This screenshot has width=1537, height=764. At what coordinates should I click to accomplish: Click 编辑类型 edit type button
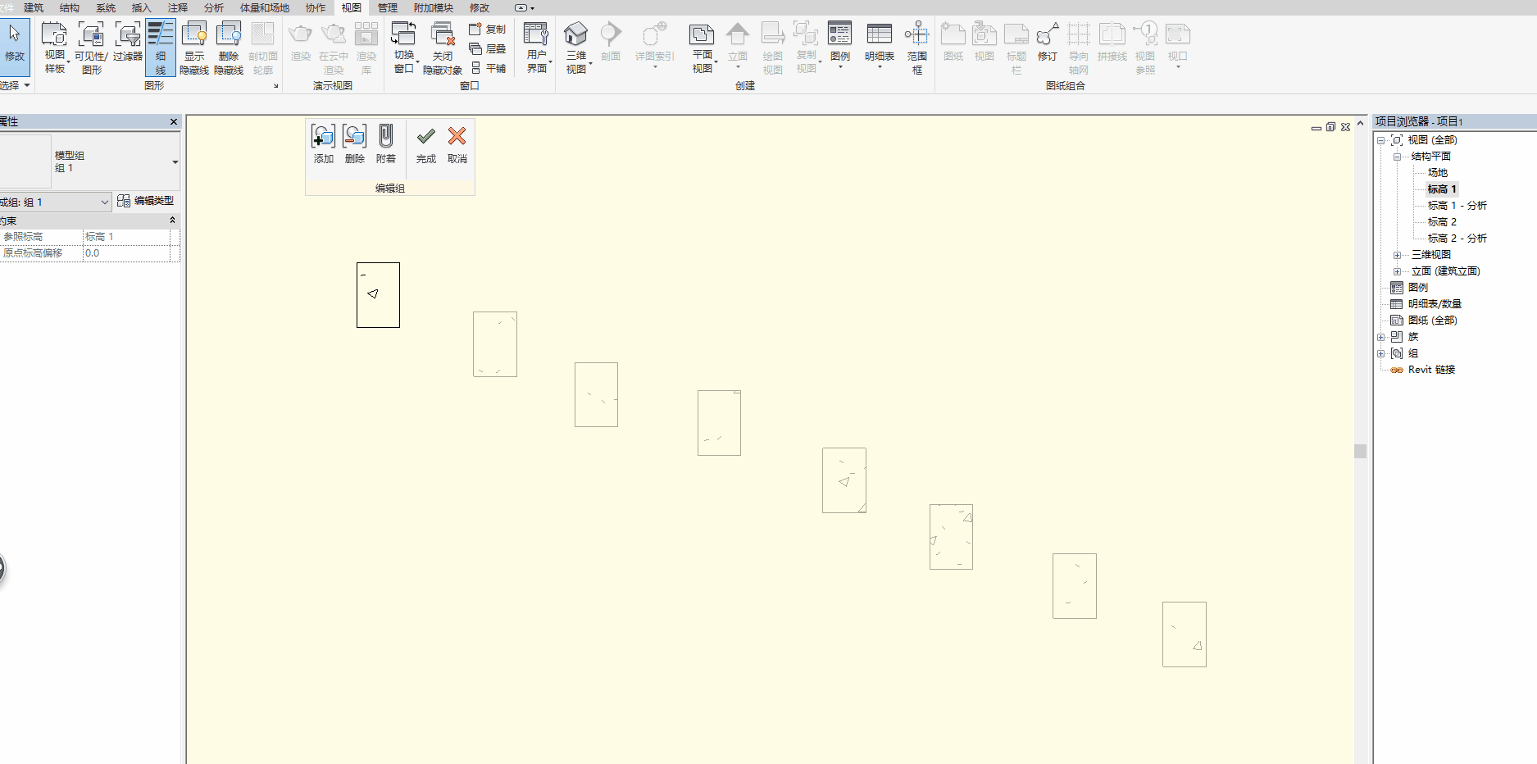tap(145, 201)
